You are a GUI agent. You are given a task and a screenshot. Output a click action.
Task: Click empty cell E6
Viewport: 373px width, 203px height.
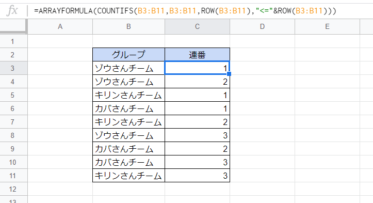(x=327, y=108)
